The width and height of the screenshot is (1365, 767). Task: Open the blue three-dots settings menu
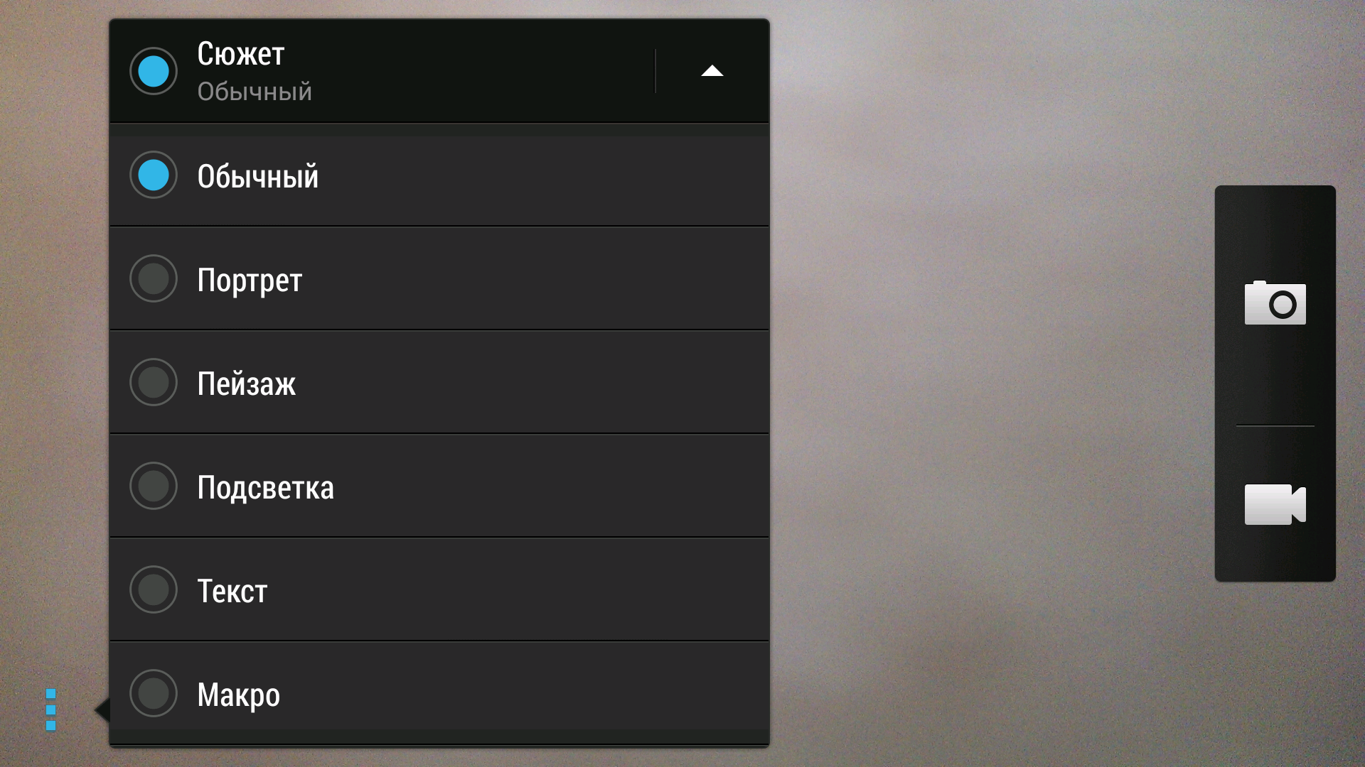[50, 709]
